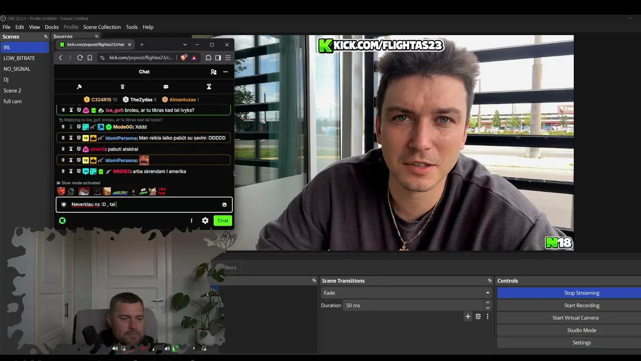Start Virtual Camera
Image resolution: width=641 pixels, height=361 pixels.
click(x=569, y=318)
